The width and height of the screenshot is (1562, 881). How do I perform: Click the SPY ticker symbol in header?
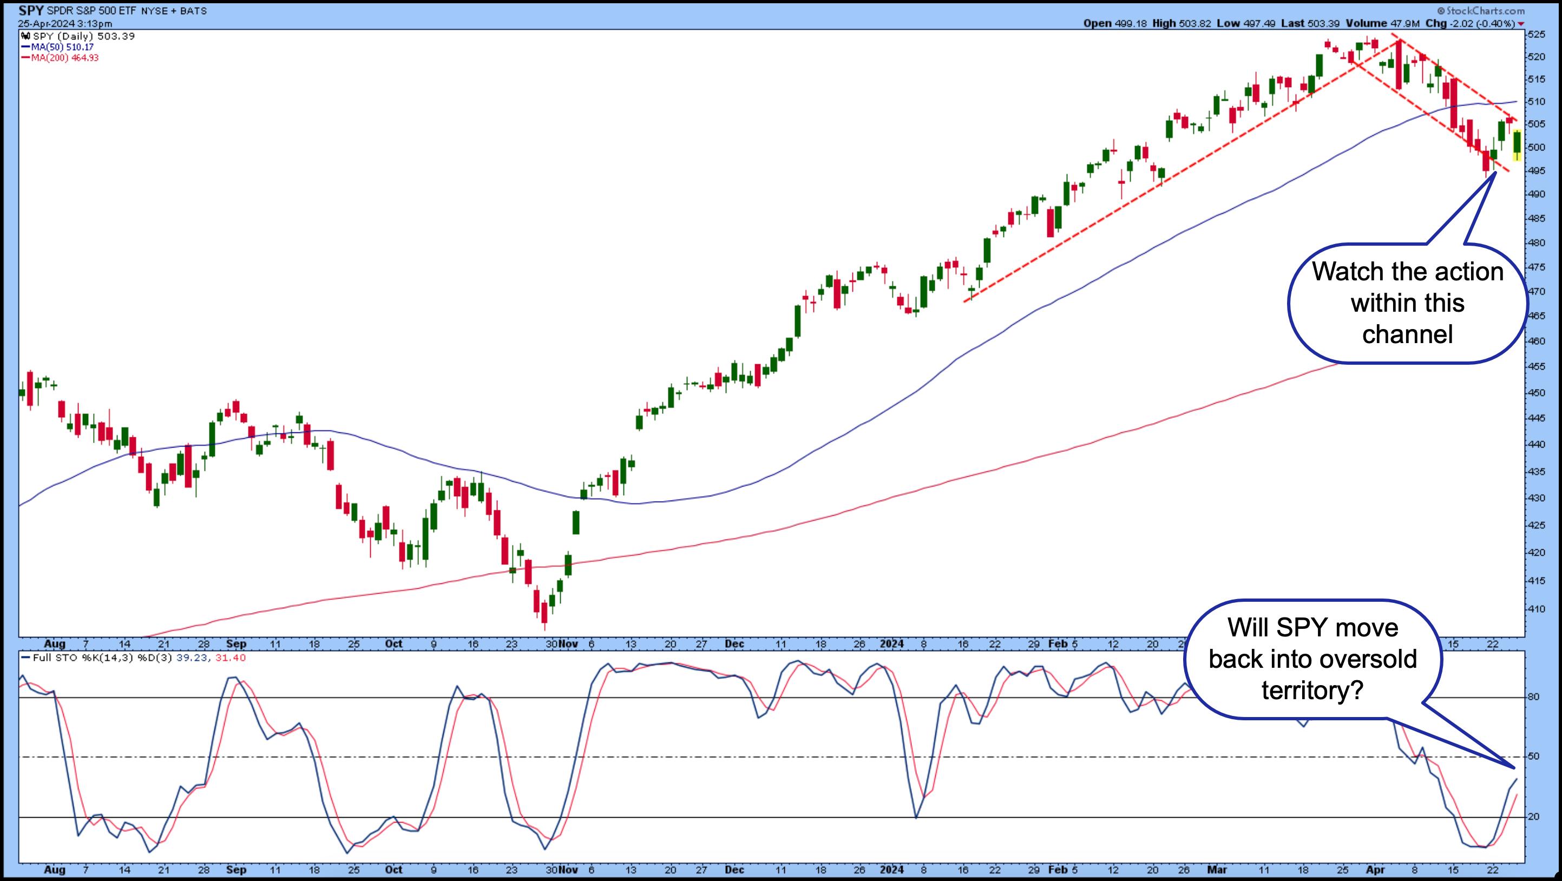[x=31, y=11]
